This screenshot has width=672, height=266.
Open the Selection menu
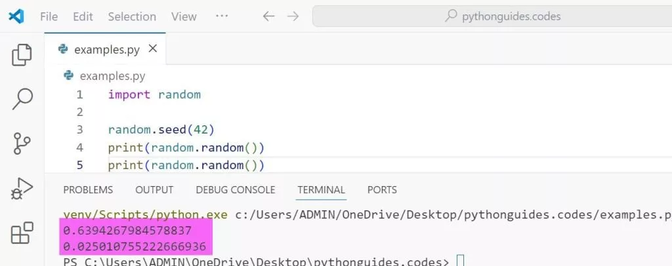132,16
